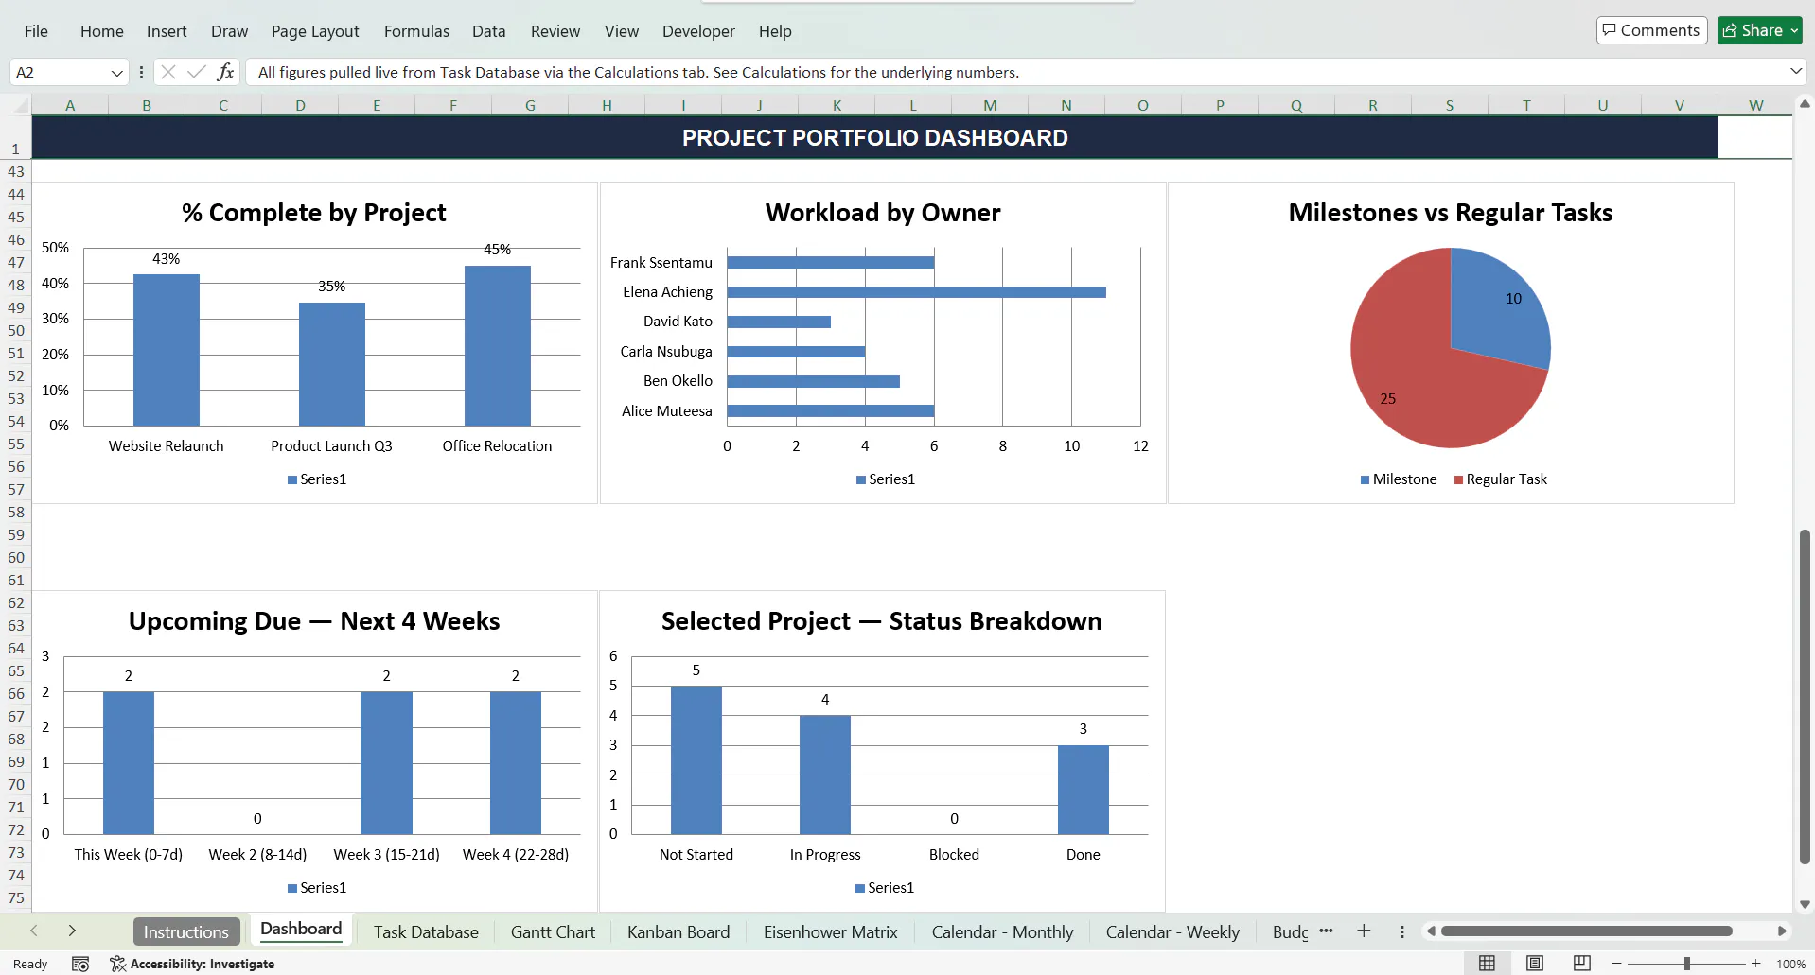The width and height of the screenshot is (1815, 975).
Task: Open the Review ribbon tab
Action: 555,31
